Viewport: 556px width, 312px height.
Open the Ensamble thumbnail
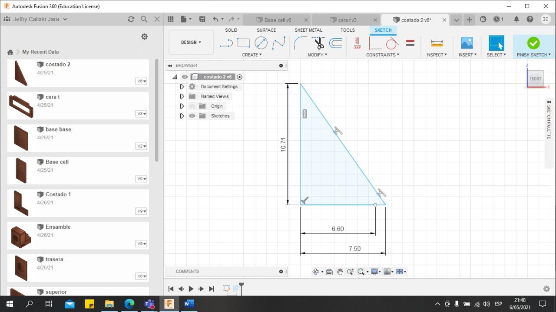point(20,236)
